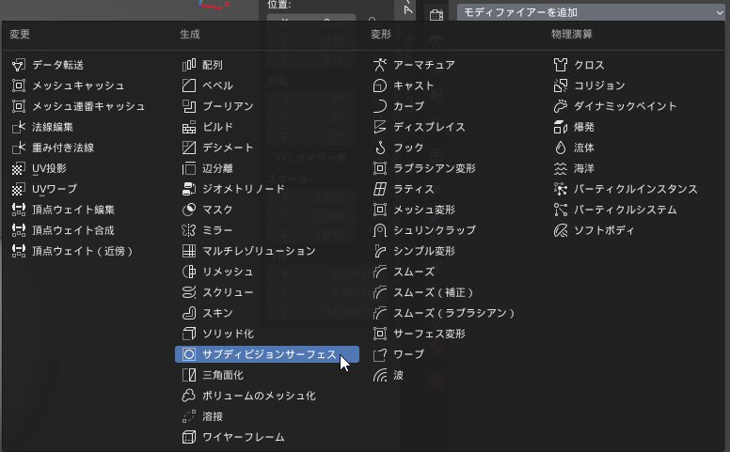The height and width of the screenshot is (452, 730).
Task: Select 三角面化 modifier entry
Action: pos(223,375)
